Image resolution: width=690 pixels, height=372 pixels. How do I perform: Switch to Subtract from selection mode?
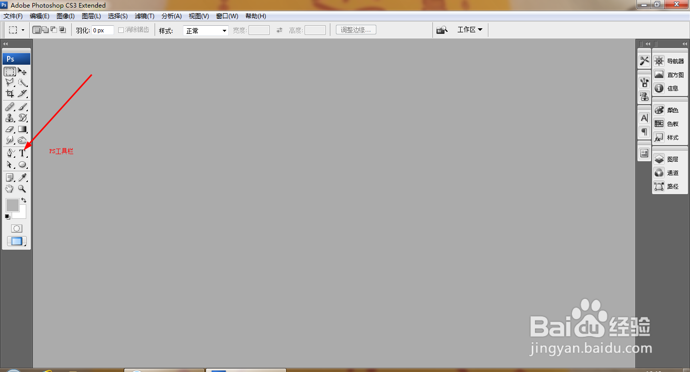(54, 30)
